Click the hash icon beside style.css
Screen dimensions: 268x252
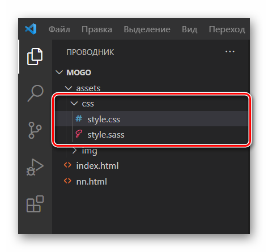click(79, 119)
